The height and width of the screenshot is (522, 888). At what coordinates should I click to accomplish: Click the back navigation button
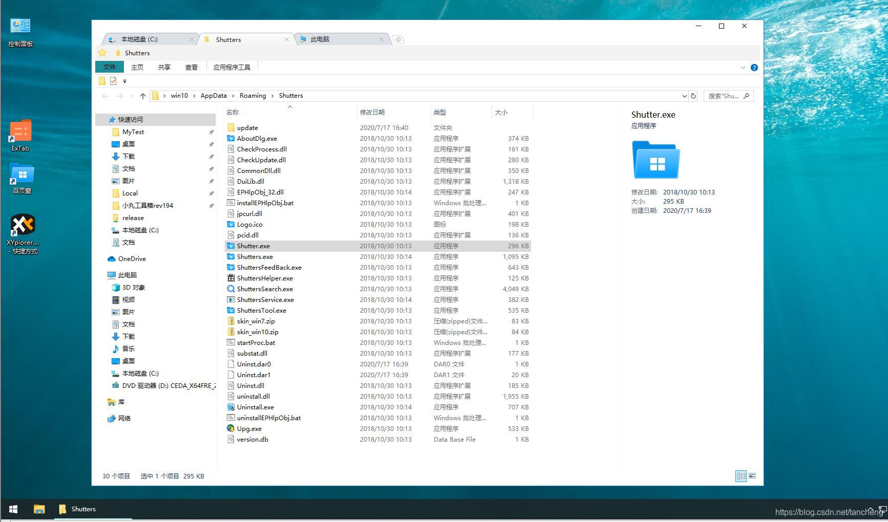(105, 96)
